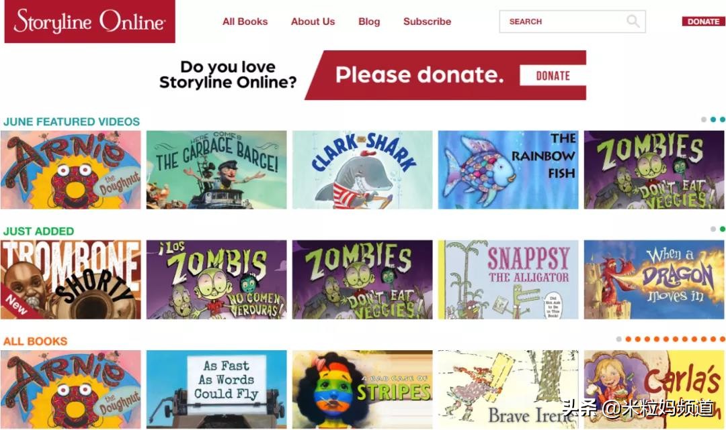Select green dot in Just Added carousel
The image size is (726, 430).
tap(722, 229)
